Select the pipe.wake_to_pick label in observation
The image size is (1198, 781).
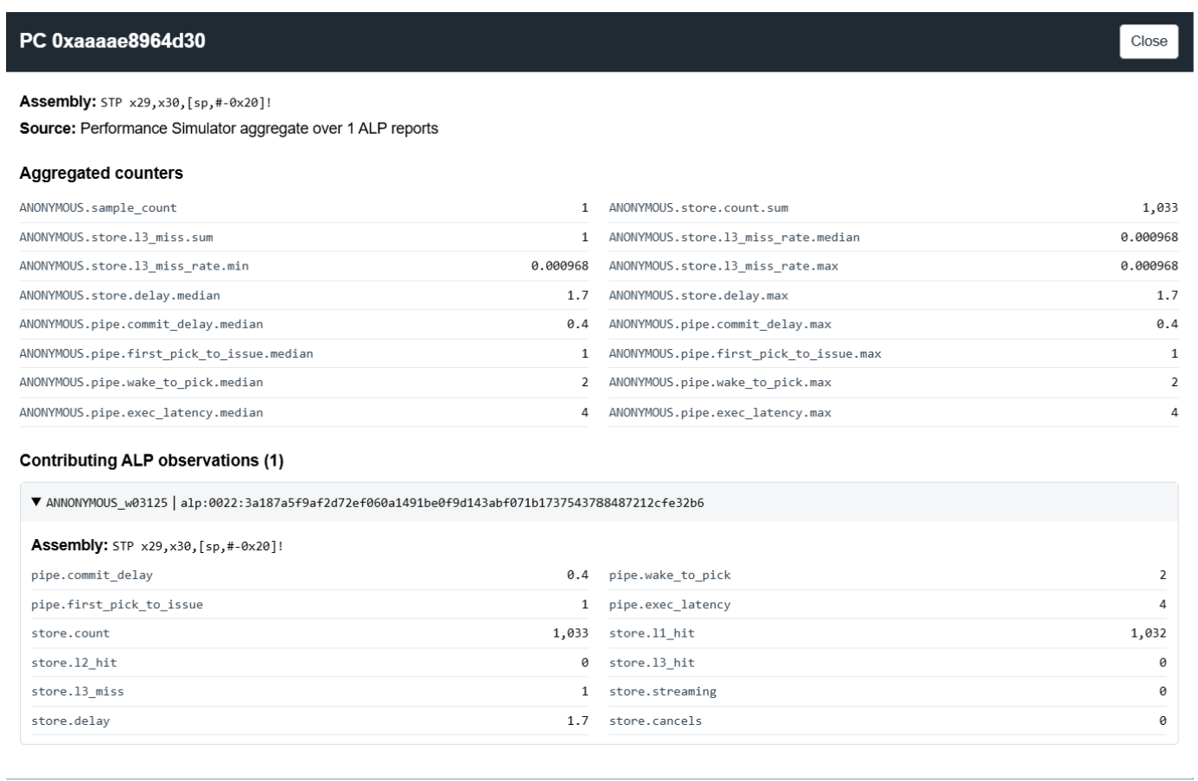click(x=670, y=575)
